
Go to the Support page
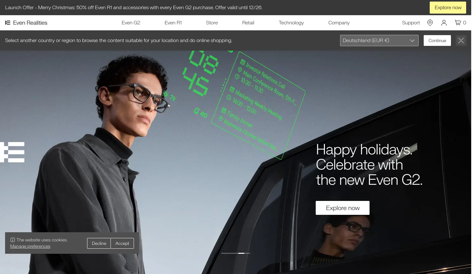coord(411,22)
